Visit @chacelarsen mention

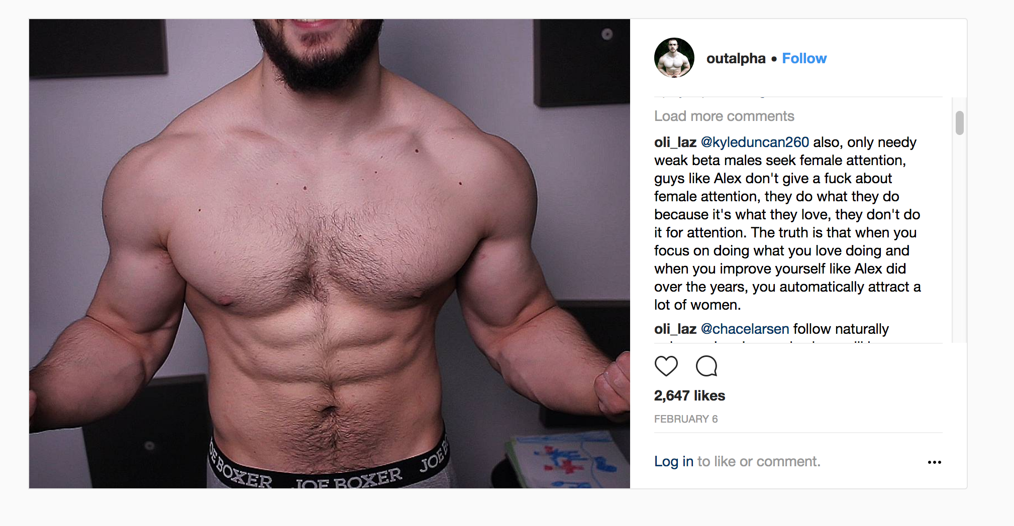click(x=745, y=329)
